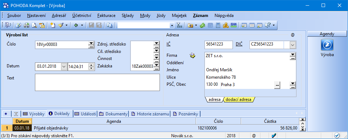The height and width of the screenshot is (139, 348).
Task: Click the gold coins icon
Action: (x=226, y=25)
